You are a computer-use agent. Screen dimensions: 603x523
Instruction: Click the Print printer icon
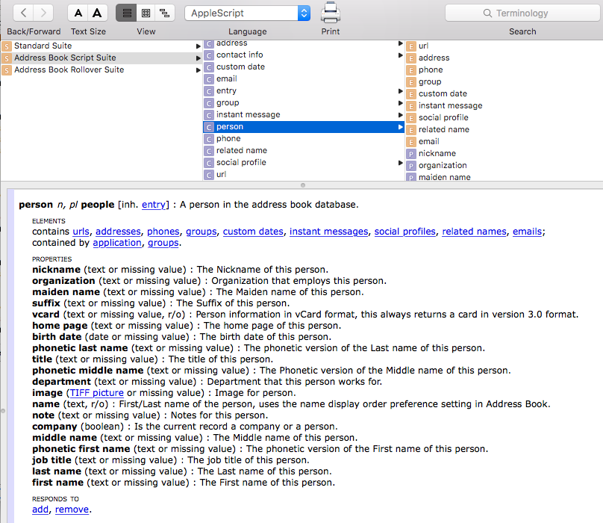coord(330,13)
